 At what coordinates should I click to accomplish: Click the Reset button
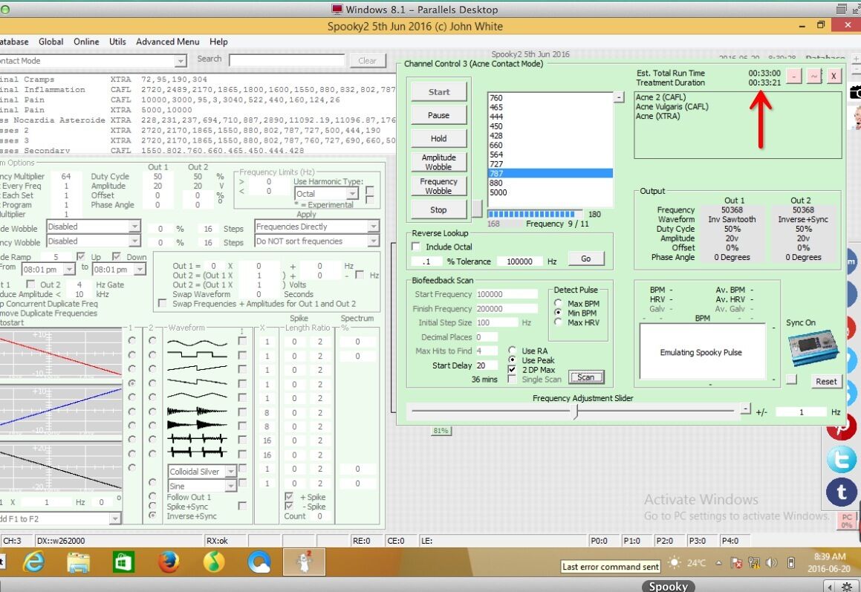pos(826,381)
